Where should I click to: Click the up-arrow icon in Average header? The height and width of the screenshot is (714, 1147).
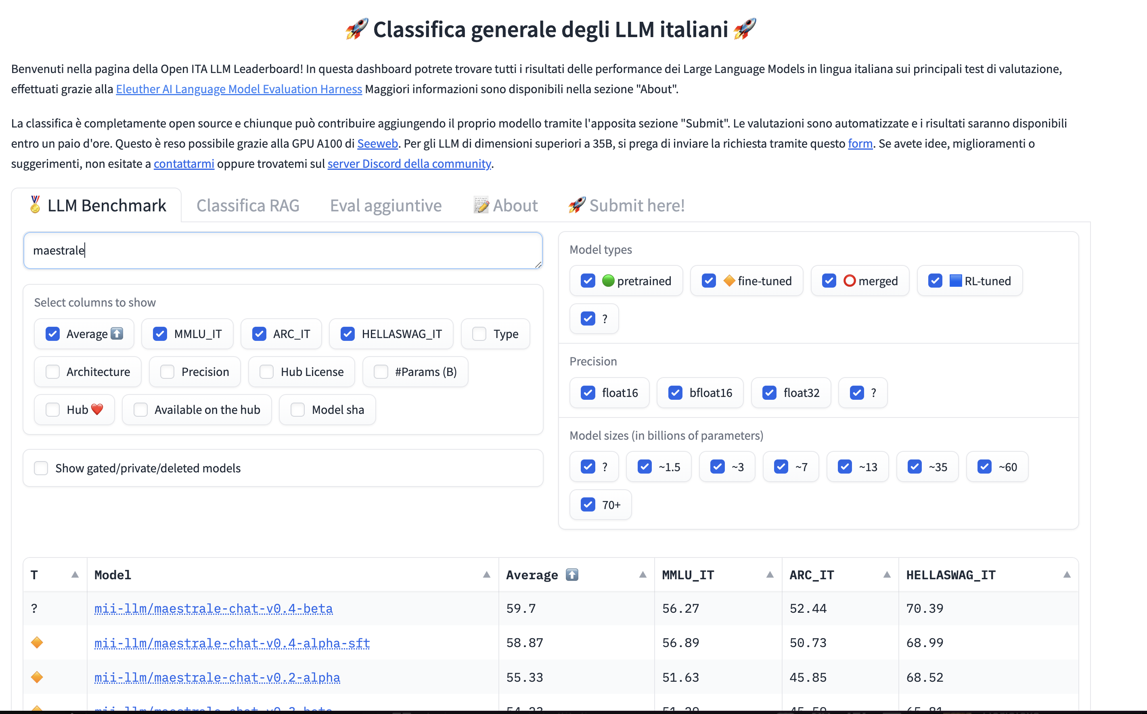pos(571,575)
